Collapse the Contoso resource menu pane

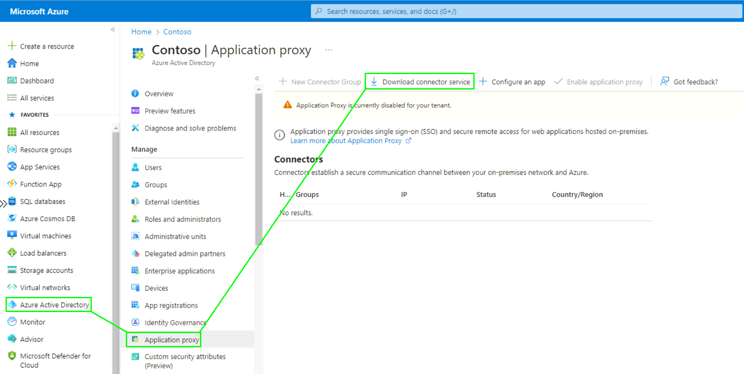tap(257, 78)
